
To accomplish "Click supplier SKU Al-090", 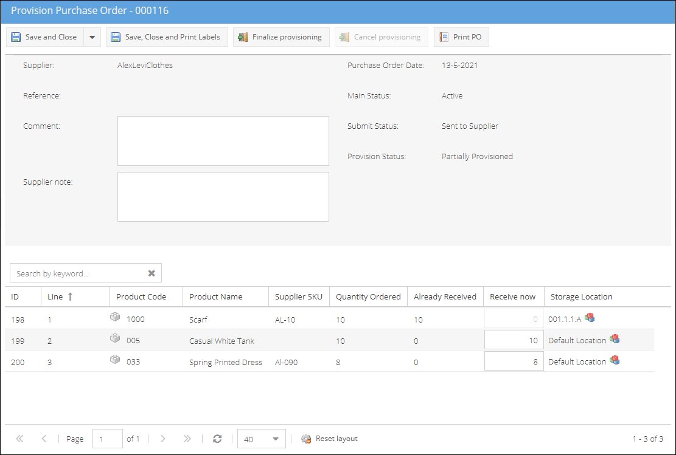I will pos(286,362).
